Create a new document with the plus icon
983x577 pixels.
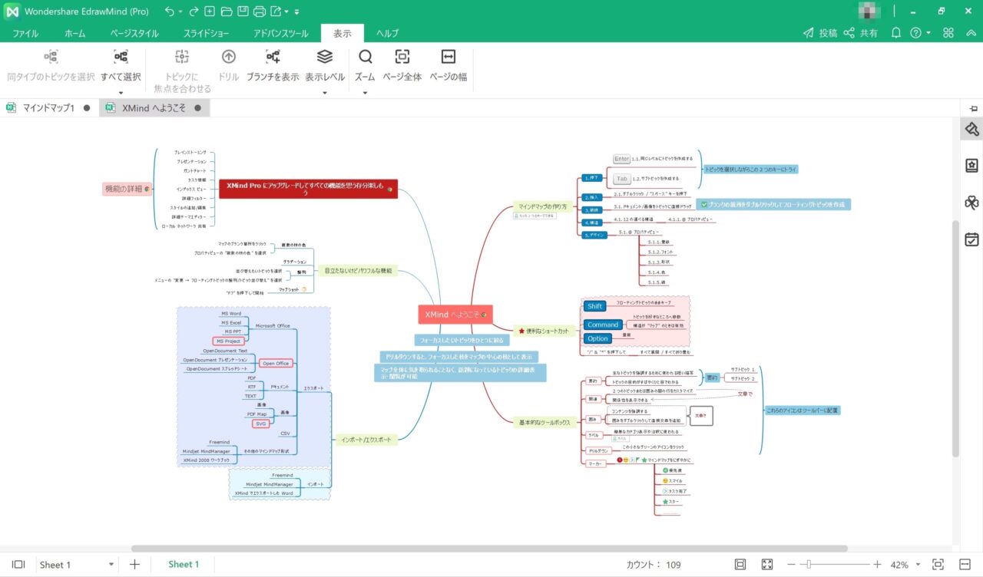point(210,12)
